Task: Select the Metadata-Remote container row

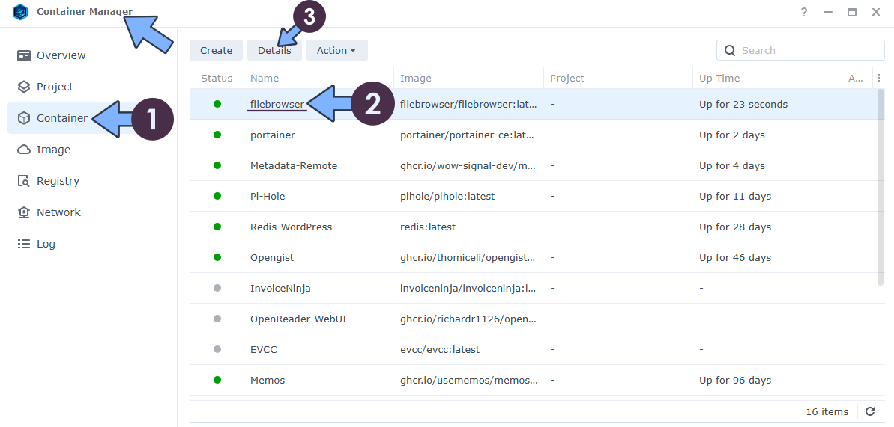Action: pos(533,166)
